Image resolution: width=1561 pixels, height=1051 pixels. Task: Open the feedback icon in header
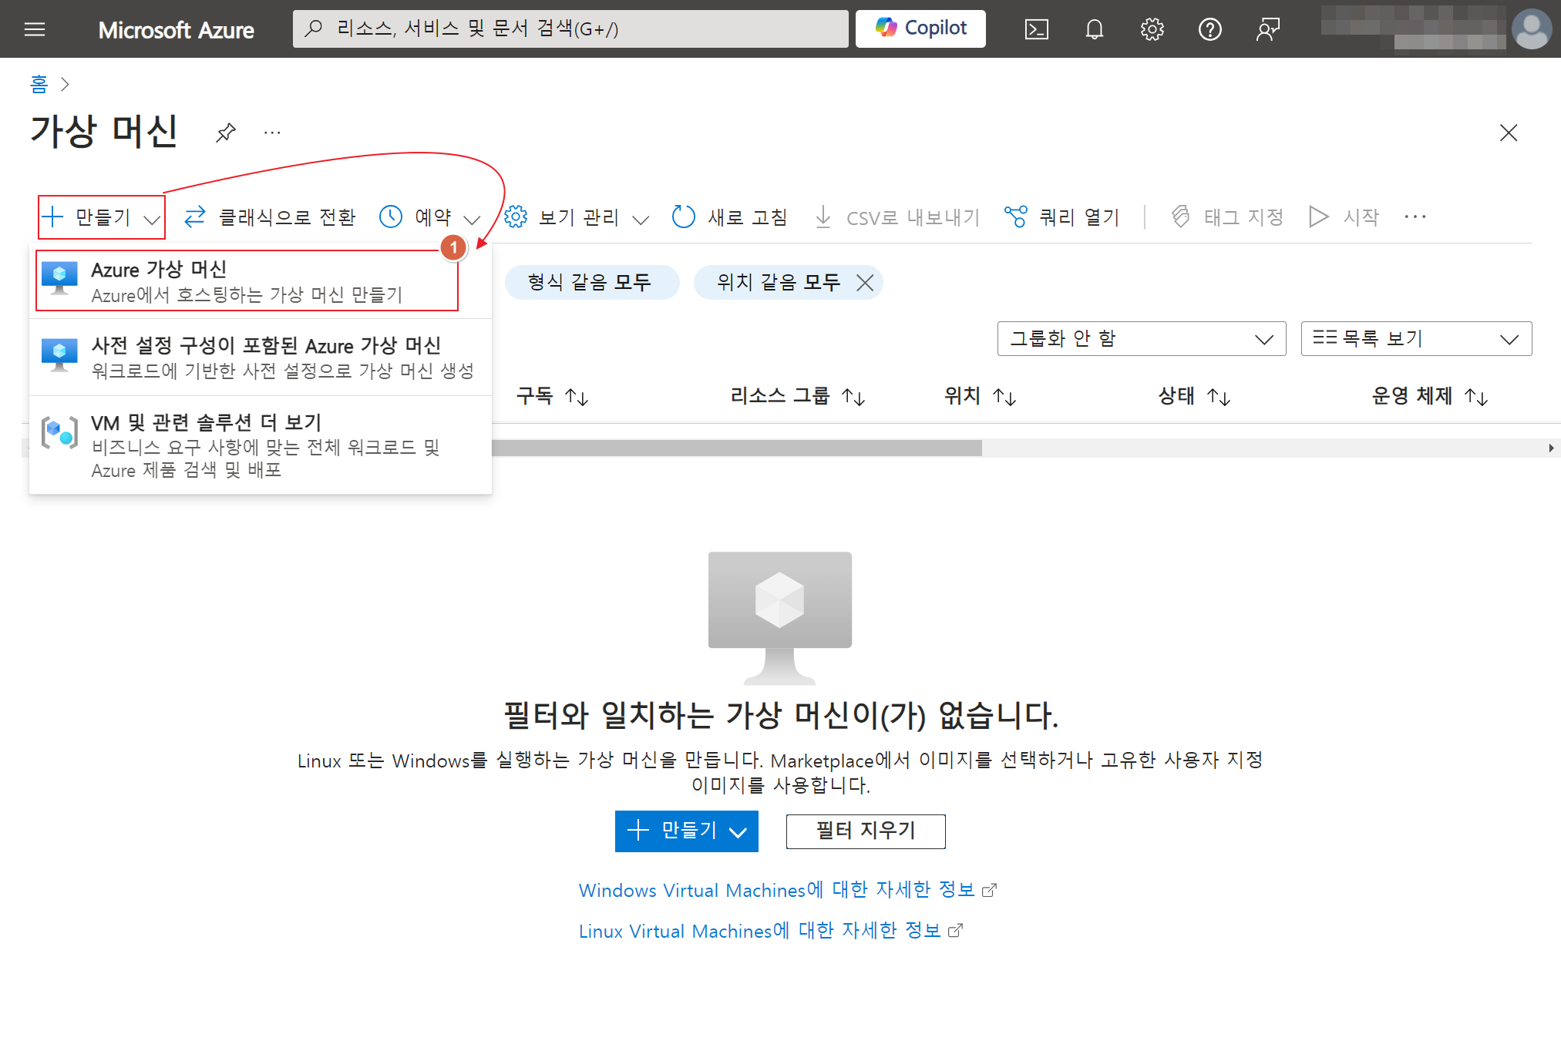tap(1267, 29)
